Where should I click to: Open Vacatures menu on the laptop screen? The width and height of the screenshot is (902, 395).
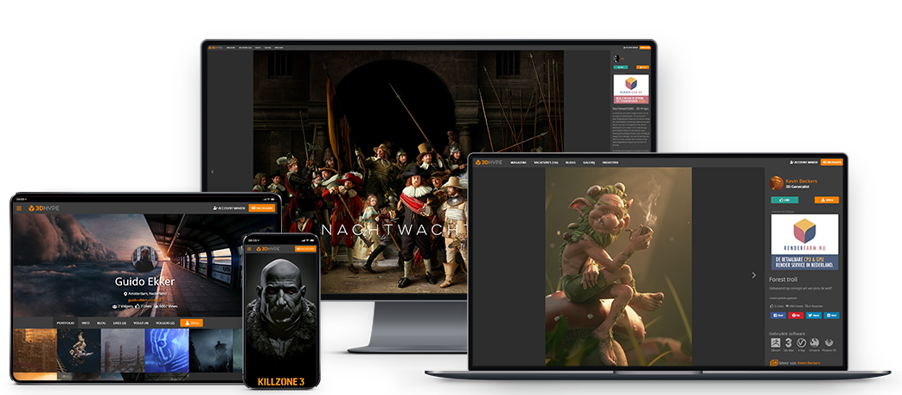click(546, 162)
